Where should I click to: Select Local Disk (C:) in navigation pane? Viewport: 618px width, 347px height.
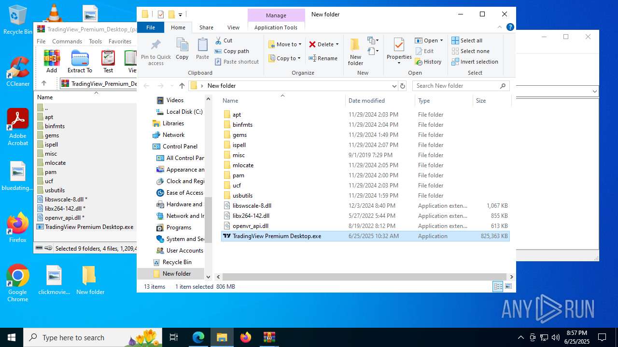[179, 112]
